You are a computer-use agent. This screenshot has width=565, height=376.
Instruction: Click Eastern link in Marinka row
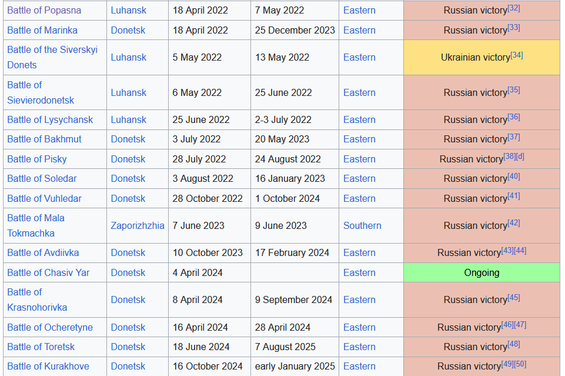[359, 30]
